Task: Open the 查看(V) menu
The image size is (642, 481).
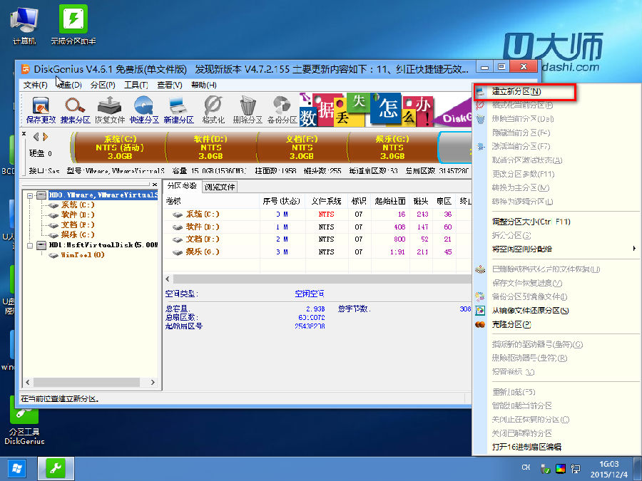Action: [170, 85]
